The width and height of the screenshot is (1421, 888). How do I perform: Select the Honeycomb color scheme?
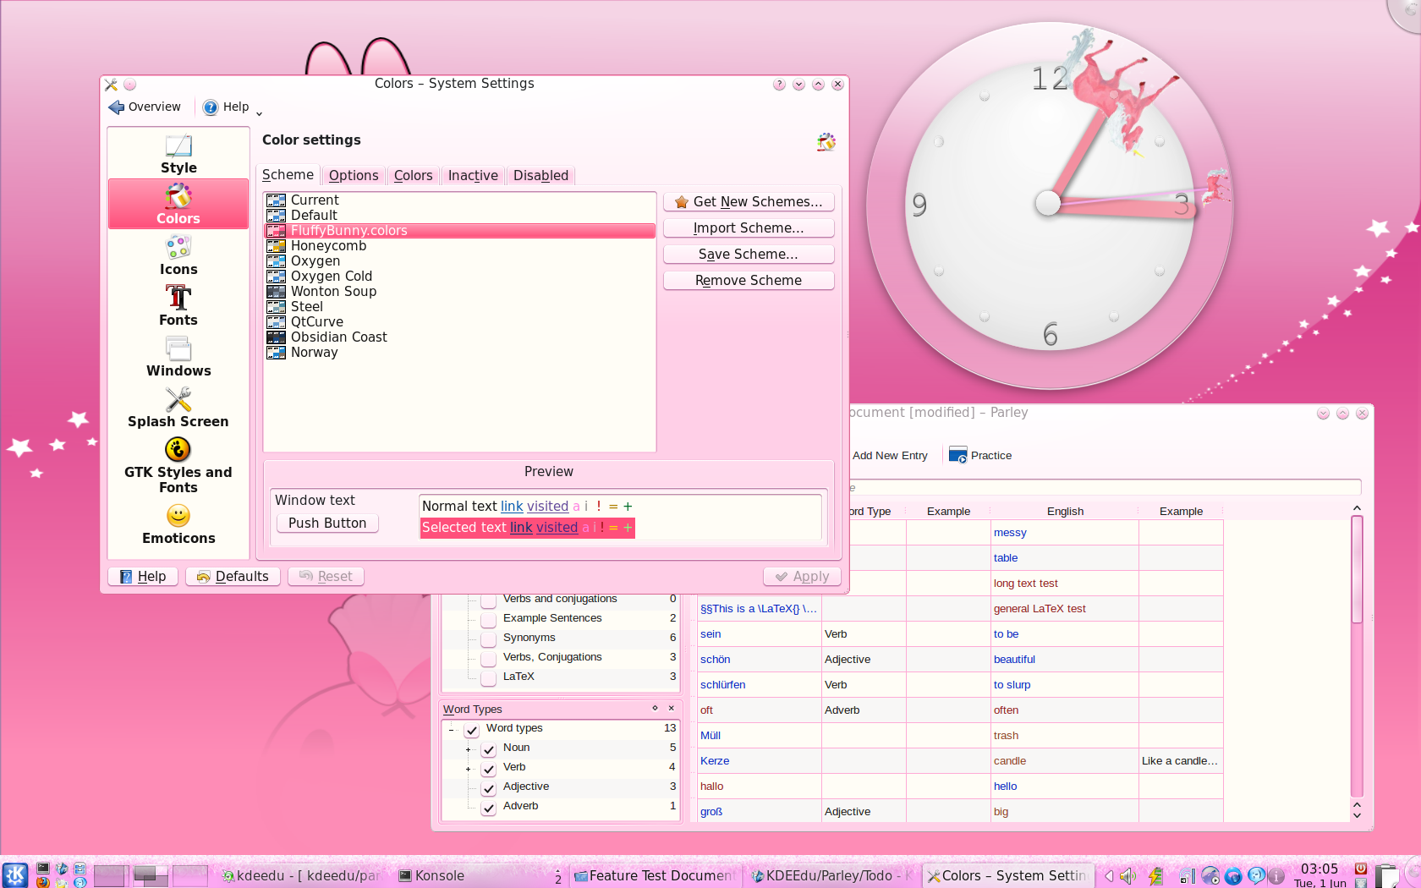coord(460,246)
